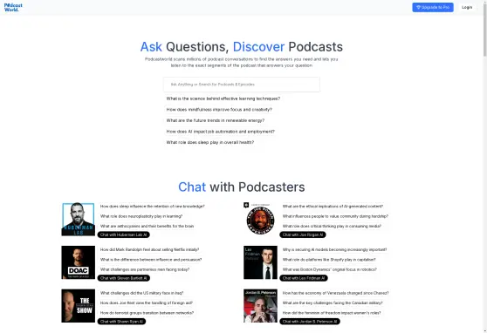Start Chat with Steven Bartlett AI
487x333 pixels.
tap(124, 278)
